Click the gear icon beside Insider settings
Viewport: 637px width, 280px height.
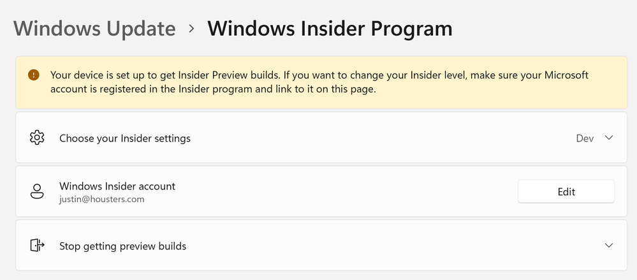point(37,138)
